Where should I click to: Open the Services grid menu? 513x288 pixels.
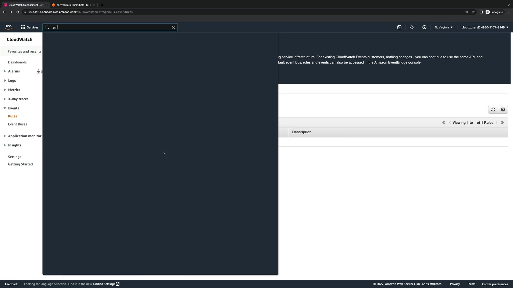coord(29,27)
